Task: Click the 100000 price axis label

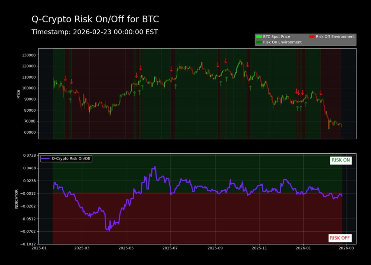Action: point(29,88)
